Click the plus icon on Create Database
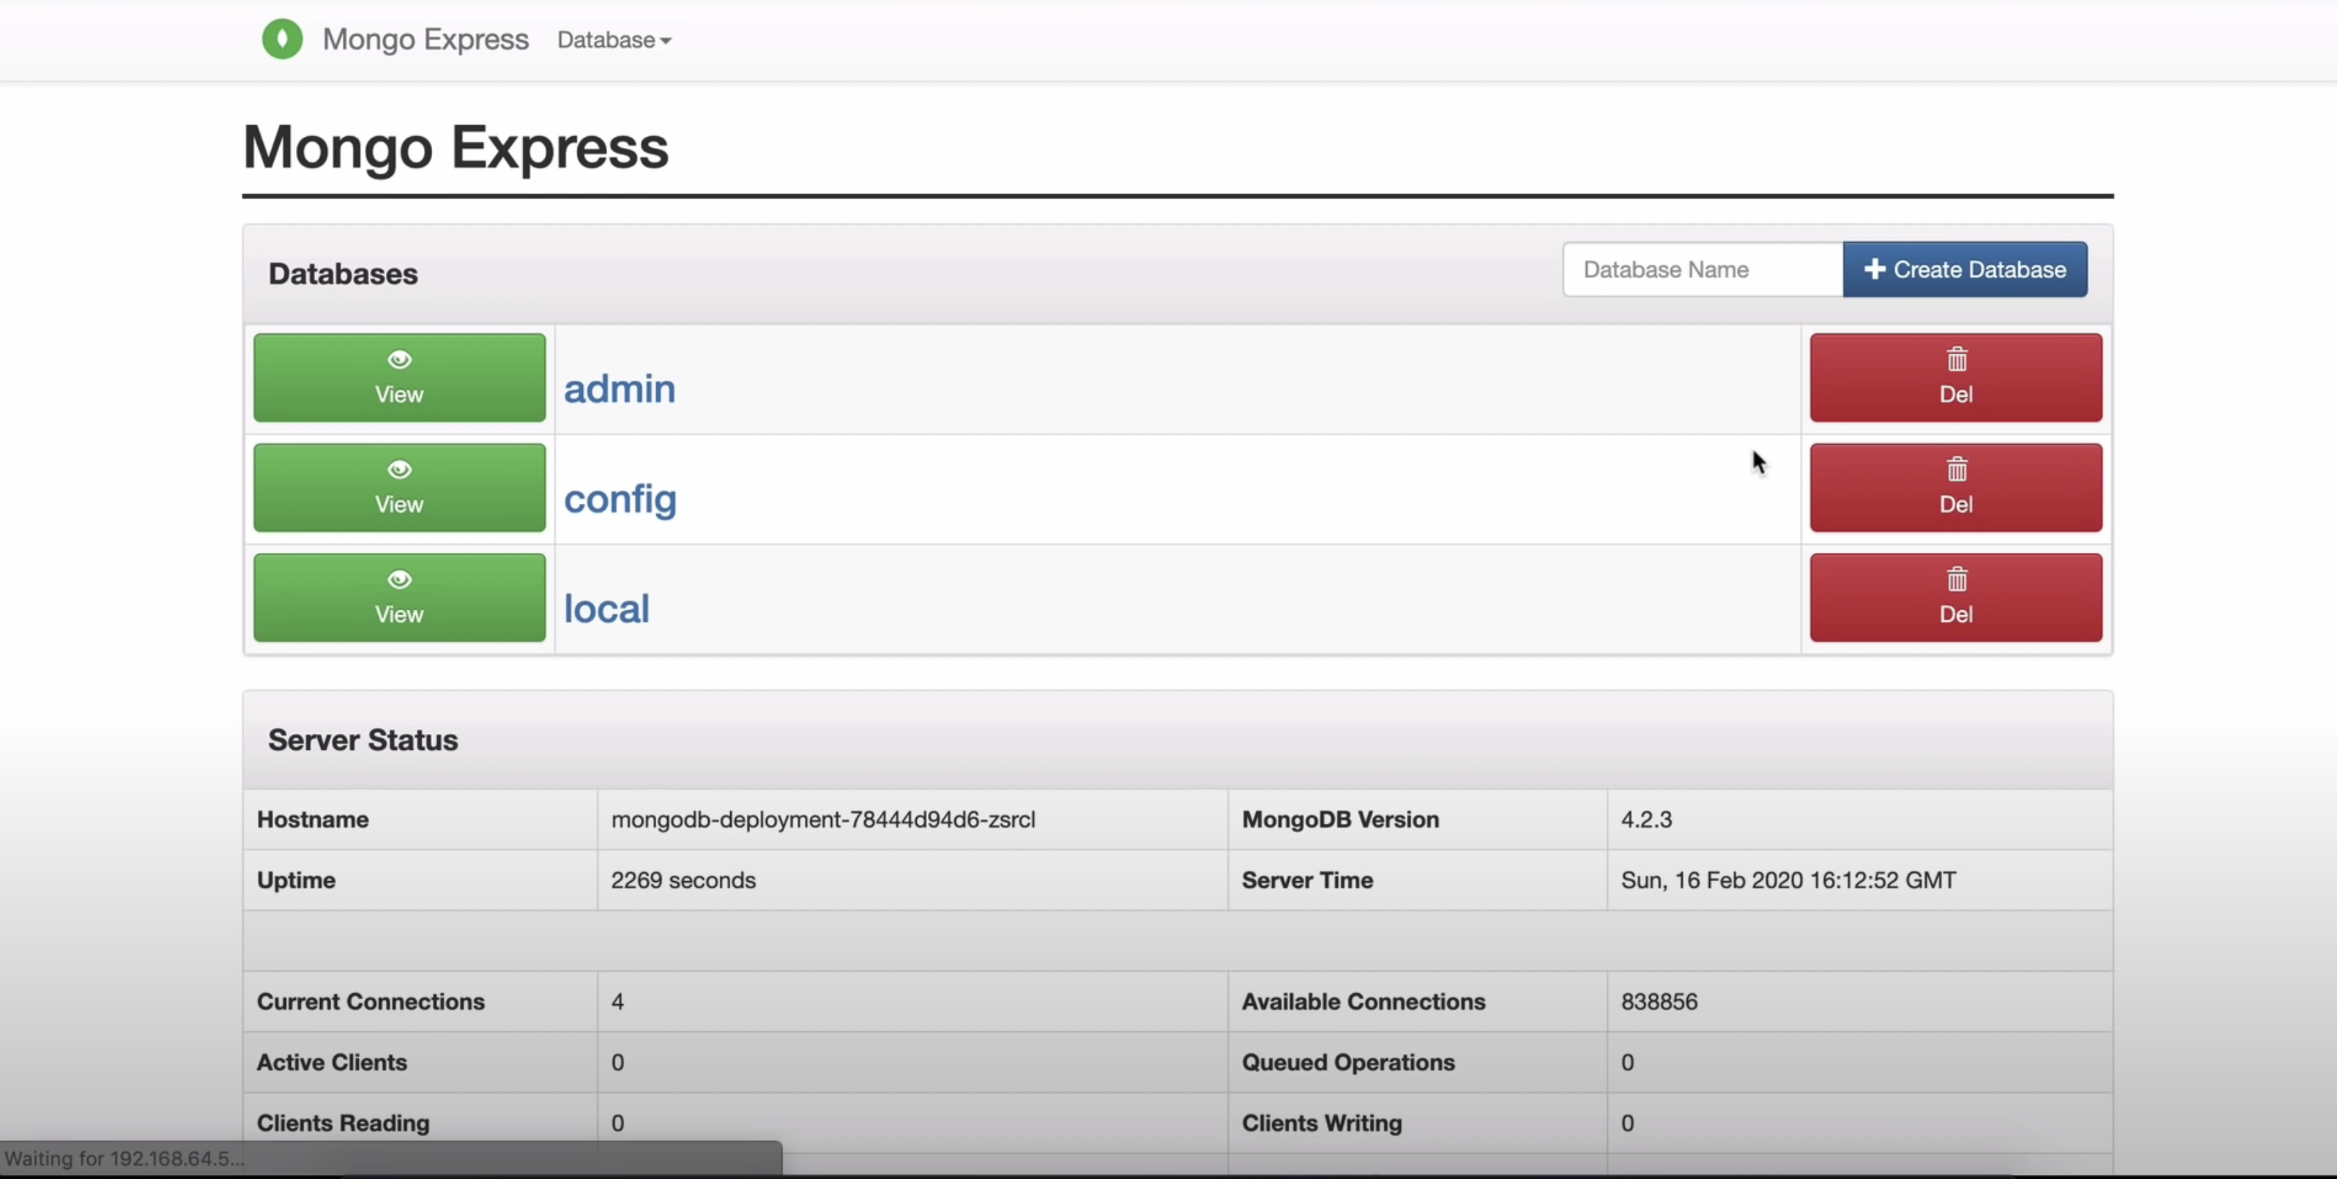Viewport: 2337px width, 1179px height. point(1874,270)
